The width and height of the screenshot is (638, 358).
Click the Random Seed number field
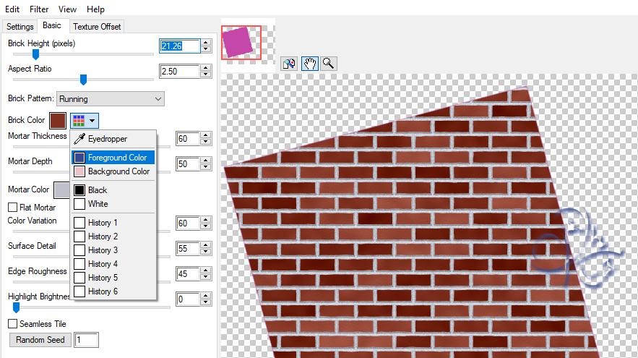click(86, 340)
